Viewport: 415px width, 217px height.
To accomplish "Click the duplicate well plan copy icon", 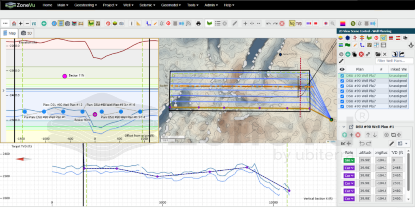I will click(x=354, y=54).
